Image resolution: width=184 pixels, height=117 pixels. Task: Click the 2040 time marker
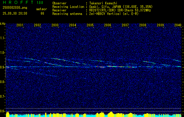pos(178,25)
